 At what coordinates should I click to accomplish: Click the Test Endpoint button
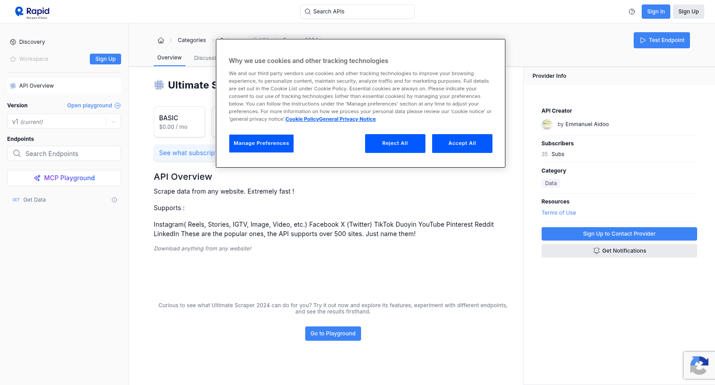tap(662, 40)
